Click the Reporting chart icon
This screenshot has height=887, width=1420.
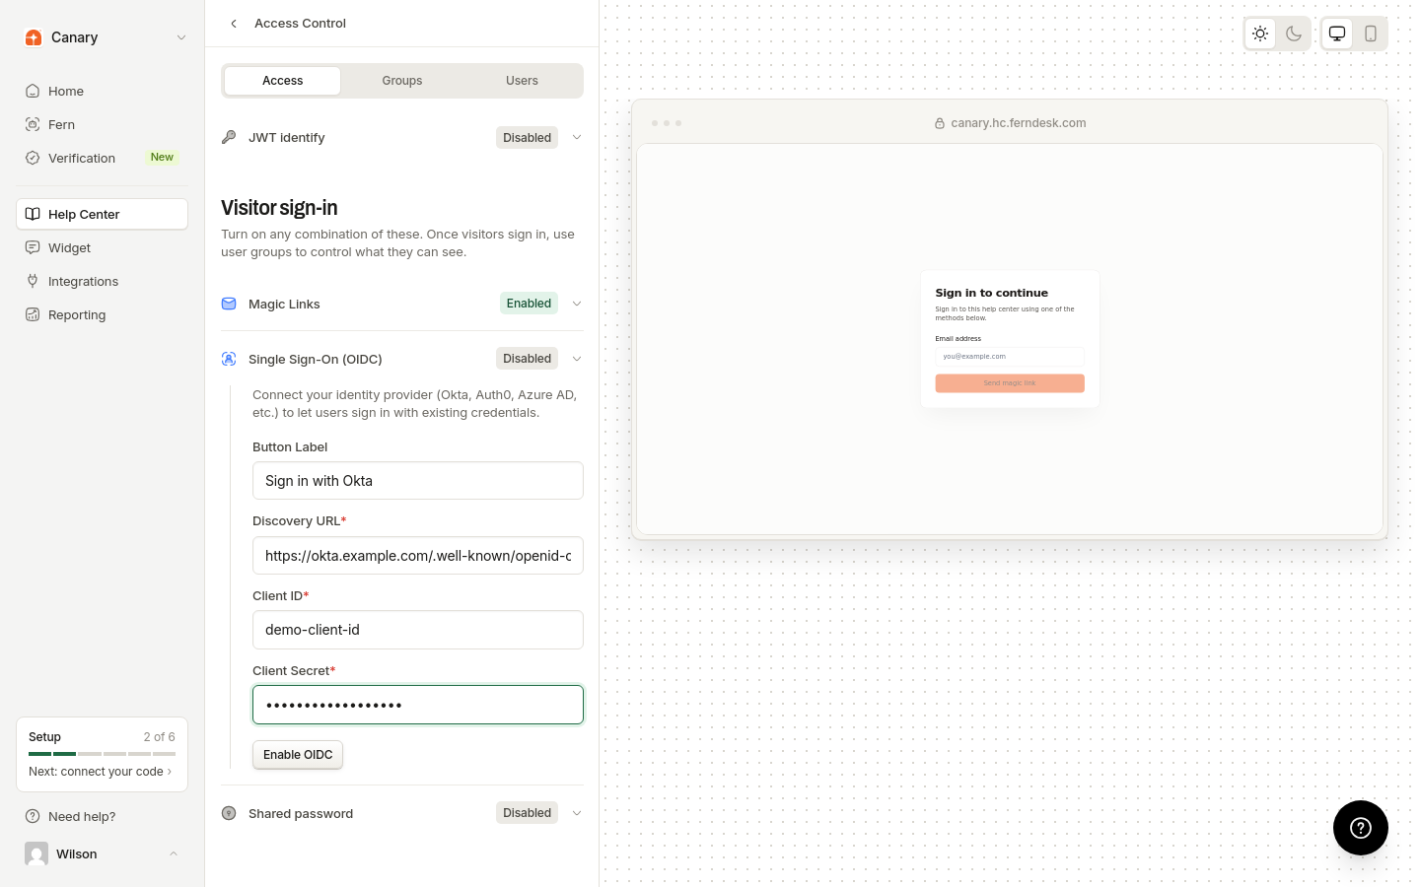[33, 314]
